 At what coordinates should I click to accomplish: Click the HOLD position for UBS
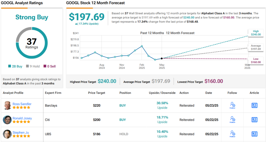[124, 134]
